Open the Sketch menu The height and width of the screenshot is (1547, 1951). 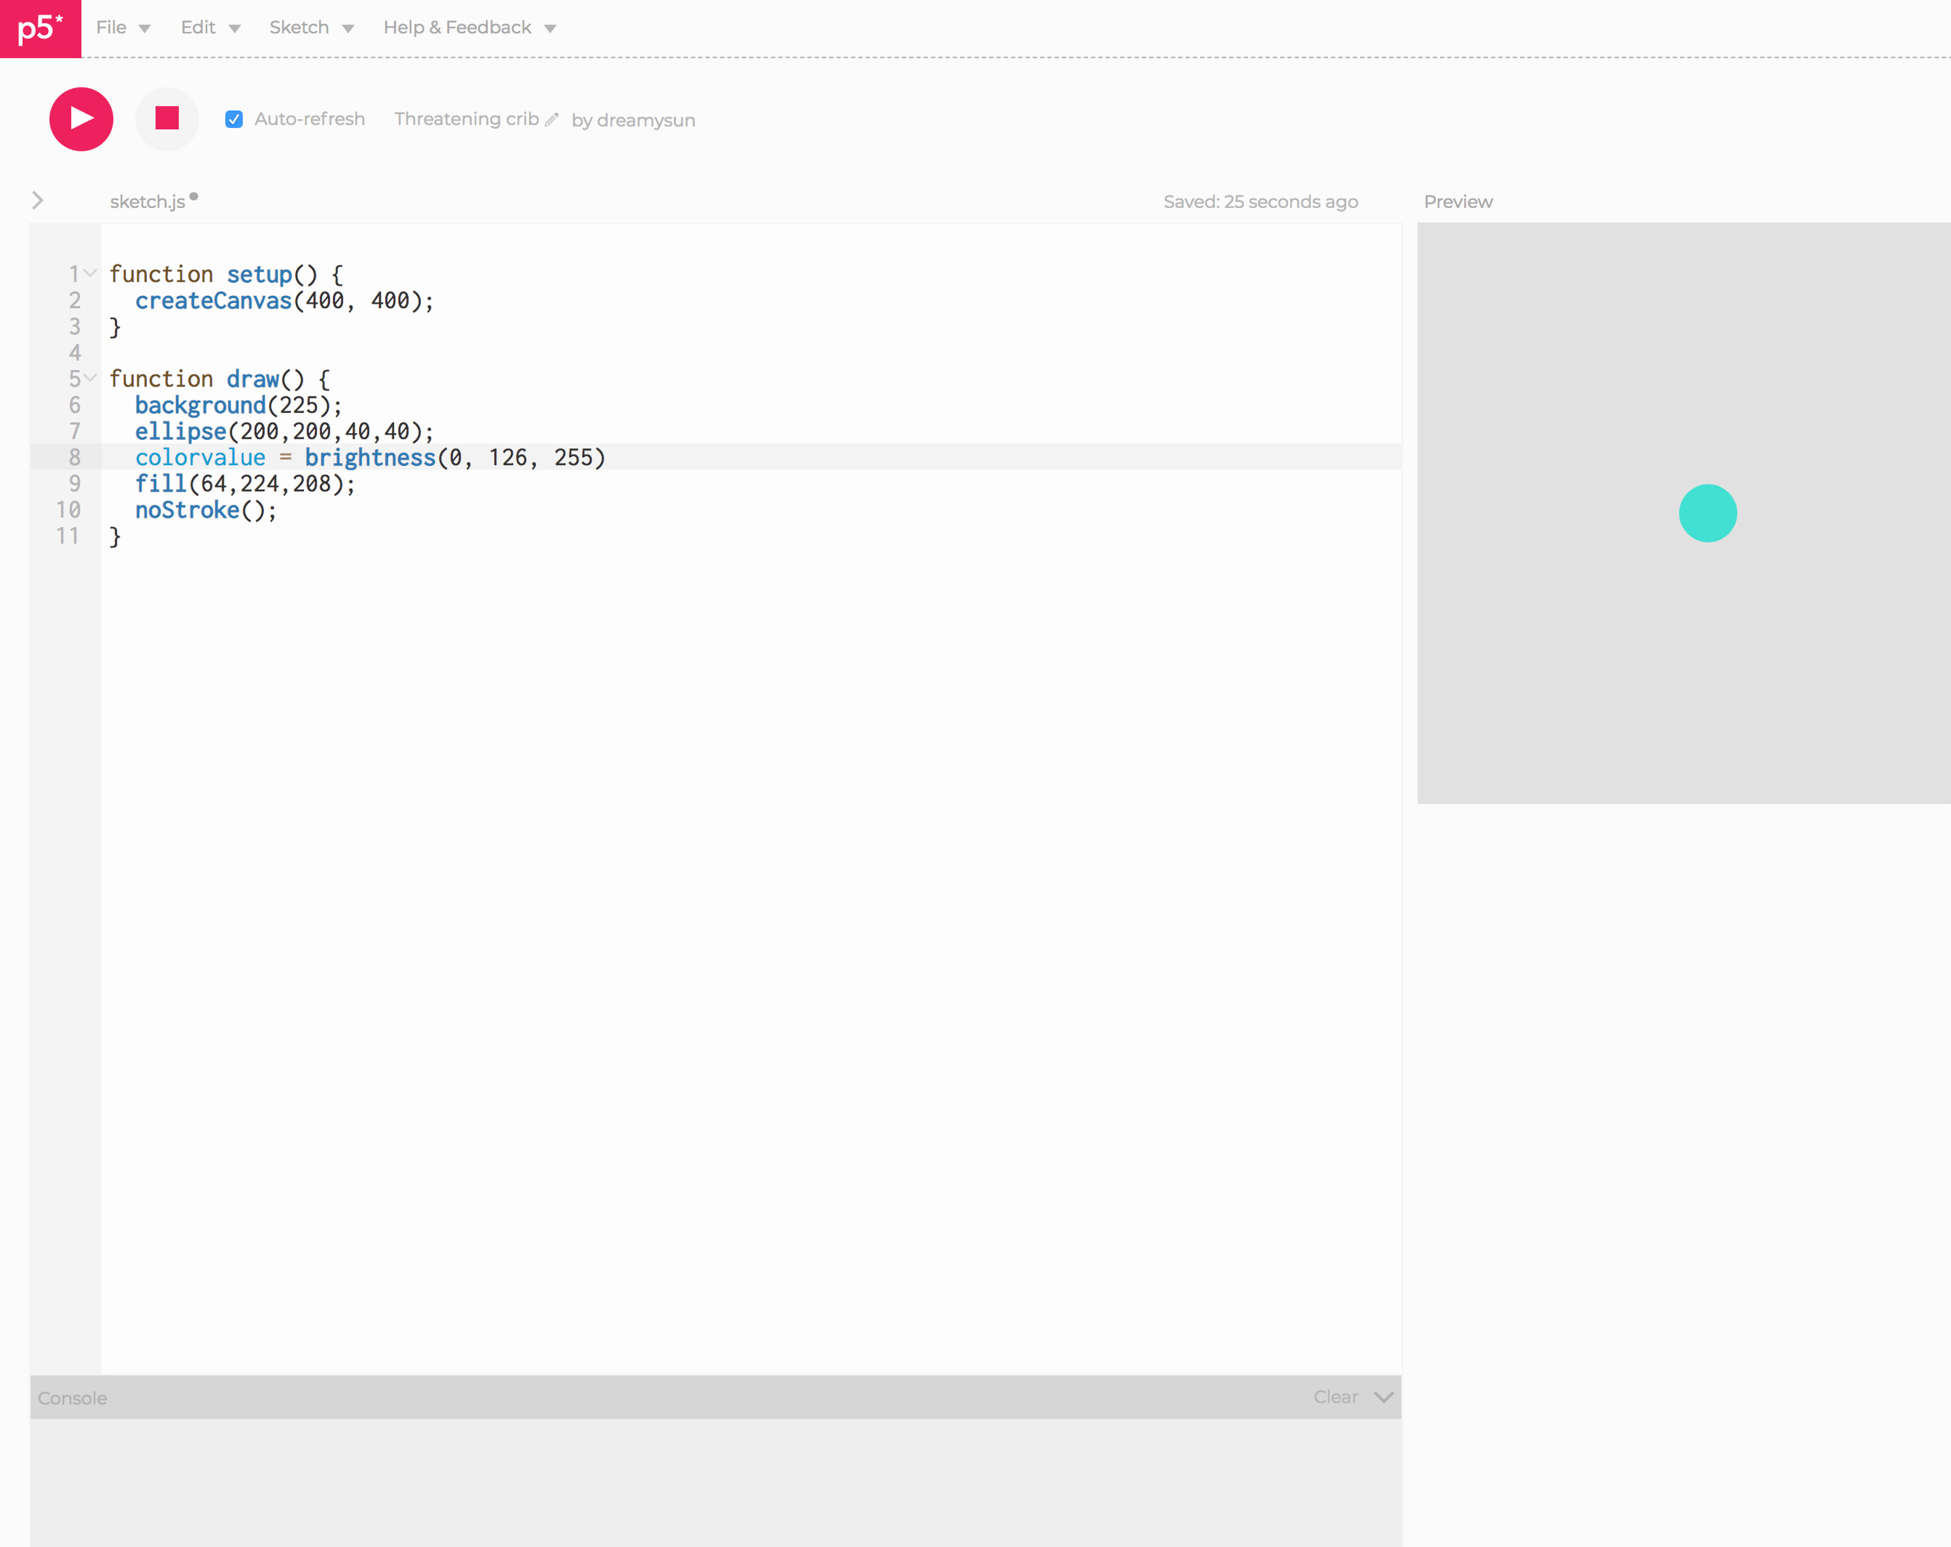[299, 27]
